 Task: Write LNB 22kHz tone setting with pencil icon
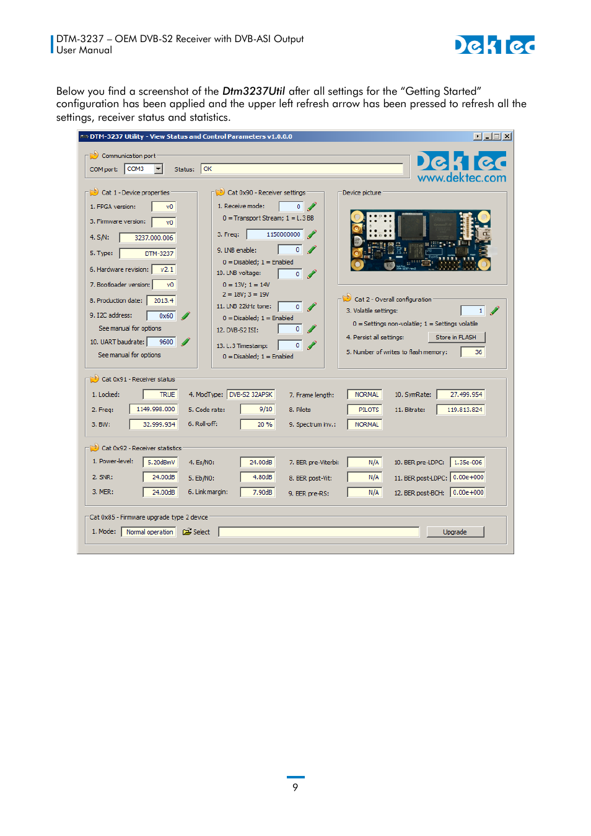pos(312,307)
